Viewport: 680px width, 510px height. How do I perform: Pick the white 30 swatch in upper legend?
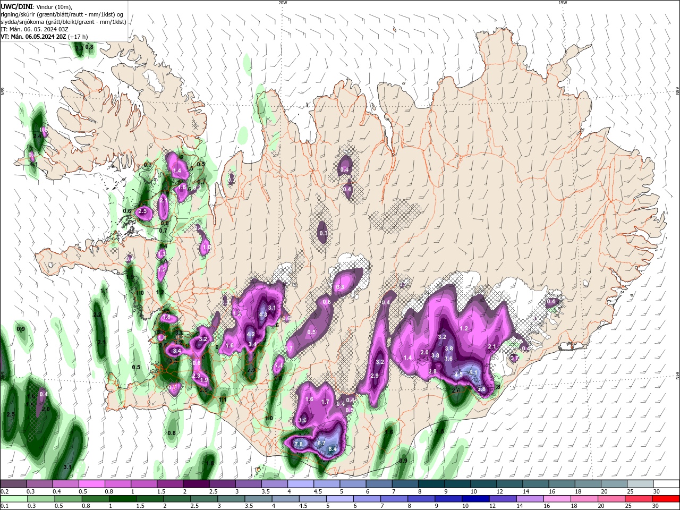pos(667,484)
